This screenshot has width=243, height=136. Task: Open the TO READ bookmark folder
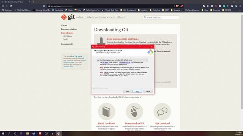pos(227,10)
